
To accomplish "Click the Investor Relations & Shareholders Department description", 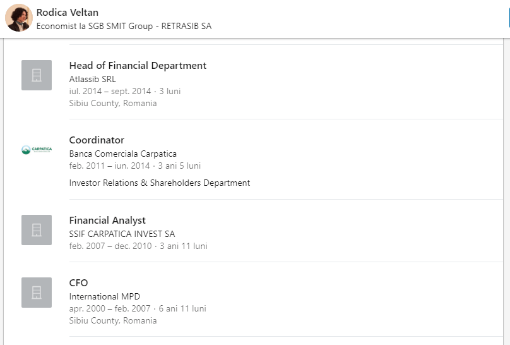I will [x=159, y=183].
